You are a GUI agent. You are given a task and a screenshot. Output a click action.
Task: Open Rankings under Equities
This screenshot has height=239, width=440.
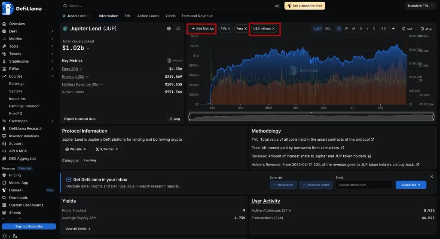tap(17, 84)
